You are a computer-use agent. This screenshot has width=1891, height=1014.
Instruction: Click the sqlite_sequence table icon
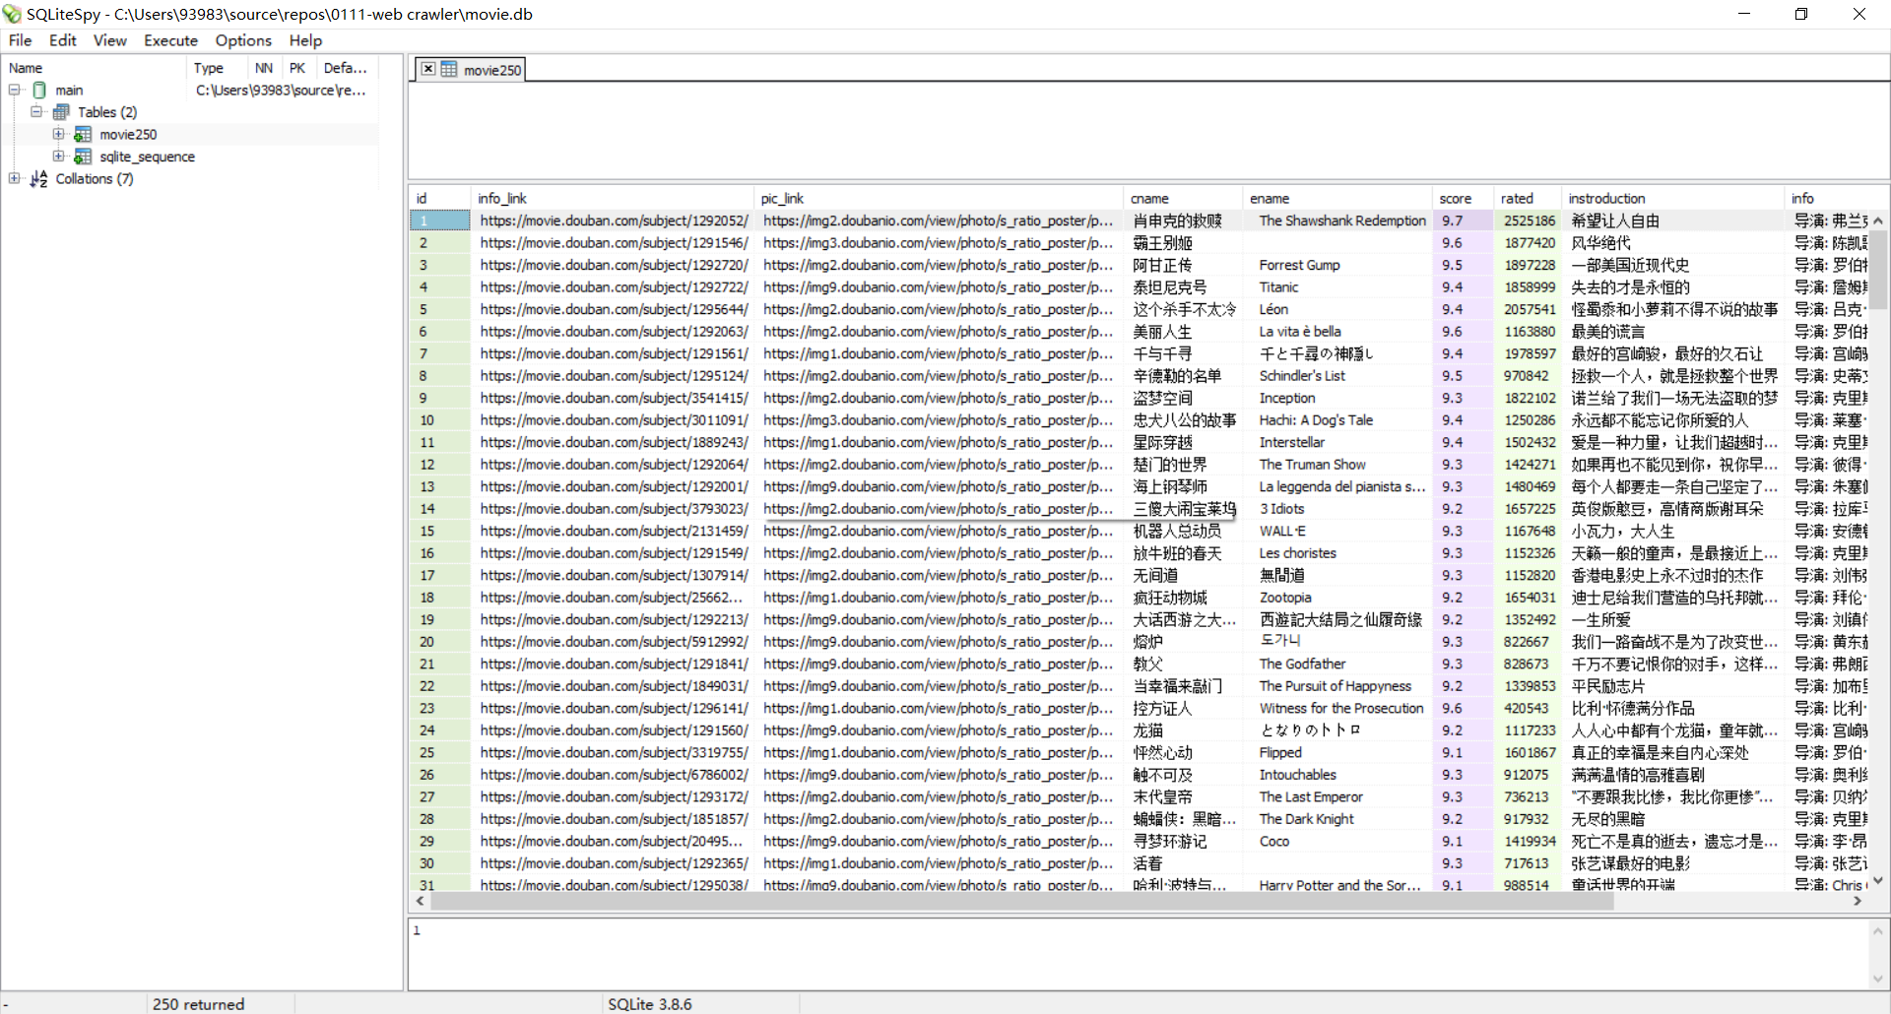click(83, 157)
